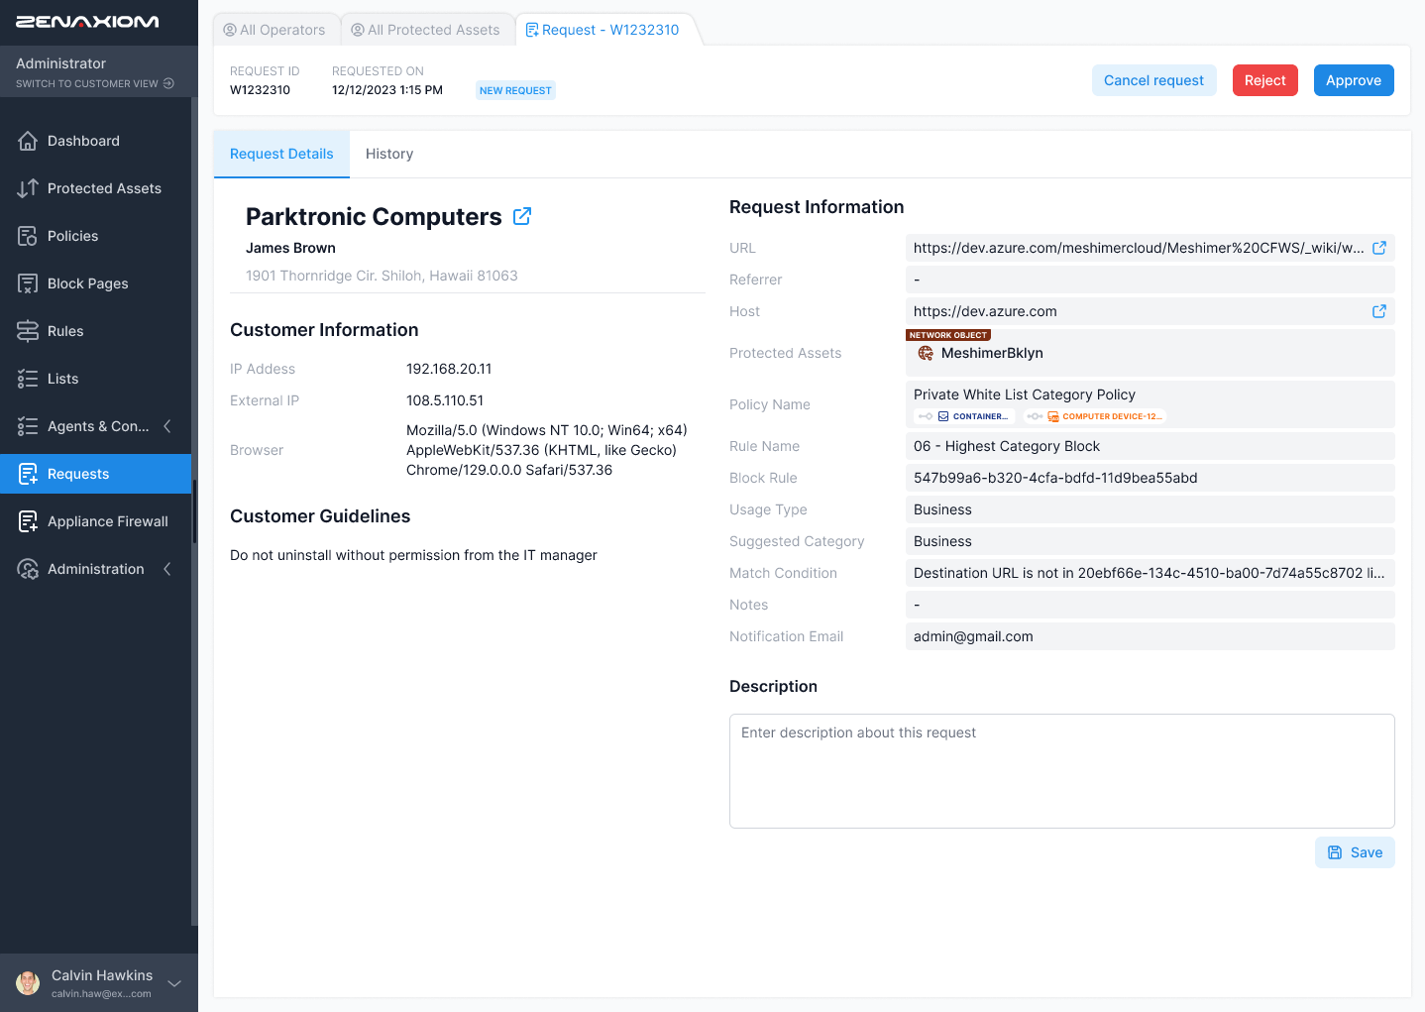Image resolution: width=1425 pixels, height=1012 pixels.
Task: Click the Appliance Firewall icon
Action: [28, 521]
